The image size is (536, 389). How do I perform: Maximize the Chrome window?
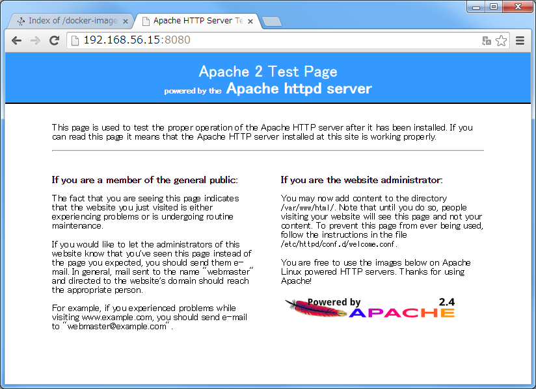click(494, 7)
